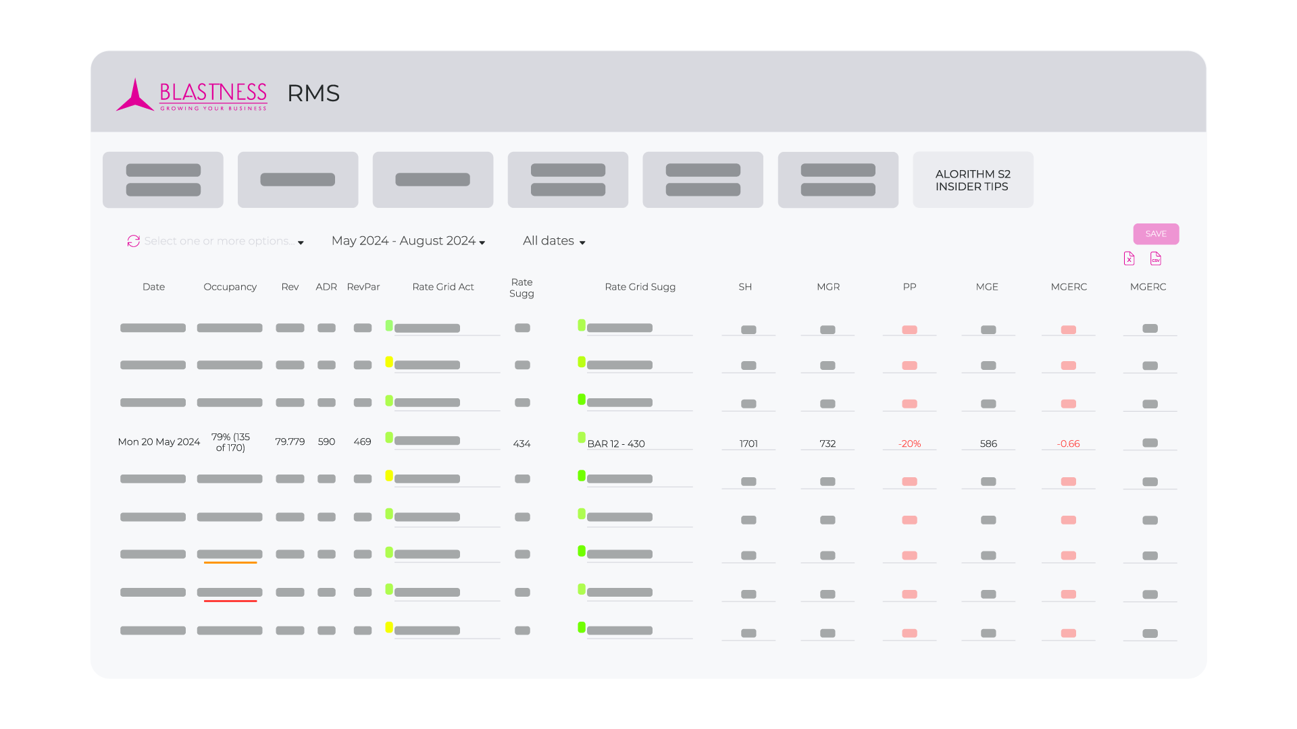Open the All dates dropdown

click(x=554, y=241)
